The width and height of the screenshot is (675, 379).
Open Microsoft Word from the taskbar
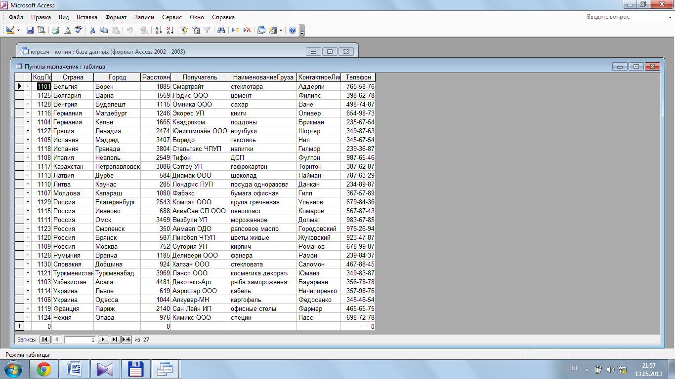pyautogui.click(x=75, y=369)
